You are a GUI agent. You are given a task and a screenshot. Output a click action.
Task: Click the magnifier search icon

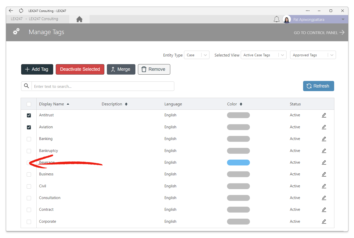pyautogui.click(x=26, y=86)
